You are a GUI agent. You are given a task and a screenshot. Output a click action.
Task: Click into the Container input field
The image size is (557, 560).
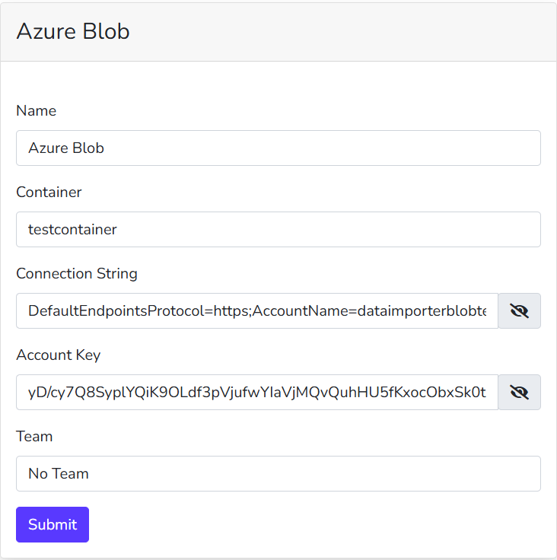click(278, 229)
